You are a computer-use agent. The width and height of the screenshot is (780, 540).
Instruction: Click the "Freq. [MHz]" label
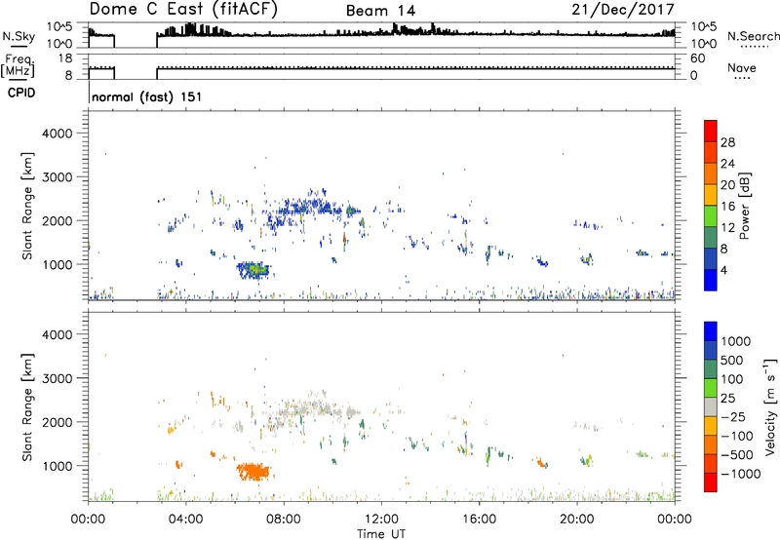pos(19,66)
